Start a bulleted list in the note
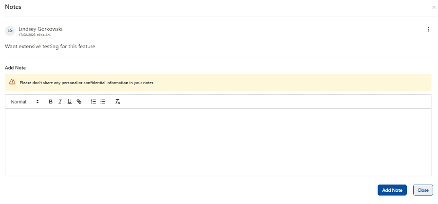 tap(103, 102)
